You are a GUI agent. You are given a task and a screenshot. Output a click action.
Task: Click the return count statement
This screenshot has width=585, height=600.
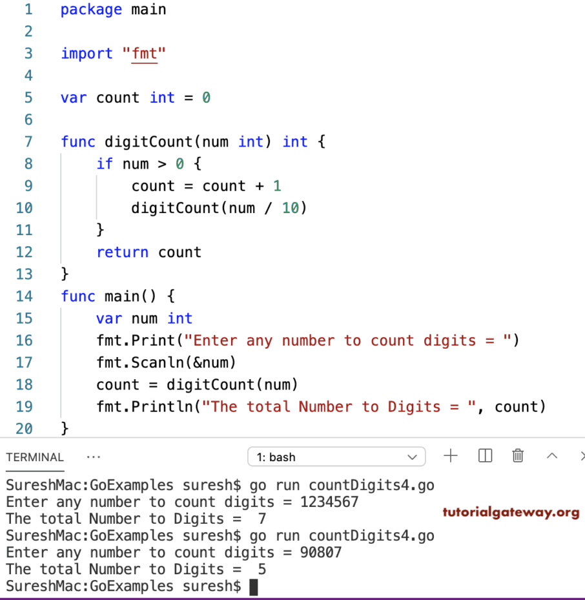(x=149, y=252)
